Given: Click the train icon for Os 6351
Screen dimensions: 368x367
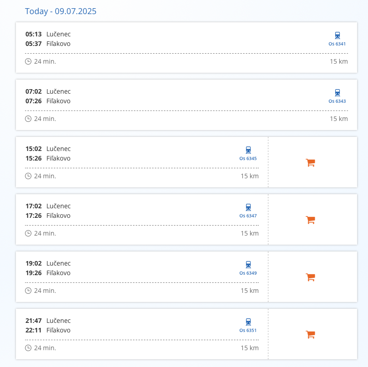Looking at the screenshot, I should [248, 322].
